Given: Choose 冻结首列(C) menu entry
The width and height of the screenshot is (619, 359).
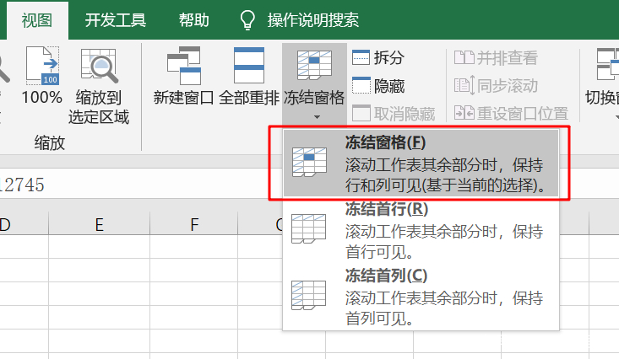Looking at the screenshot, I should (421, 297).
